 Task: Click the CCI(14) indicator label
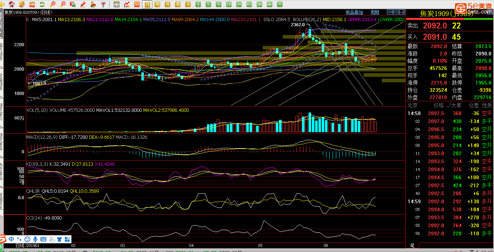pos(34,218)
